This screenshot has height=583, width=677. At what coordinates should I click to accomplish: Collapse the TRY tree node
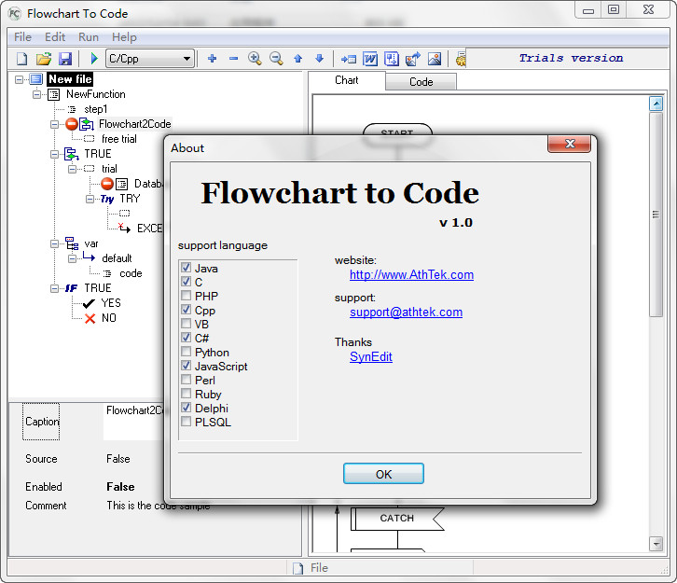90,199
